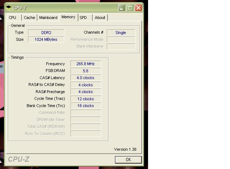Screen dimensions: 230x169
Task: Click the empty Command Rate field
Action: click(86, 113)
